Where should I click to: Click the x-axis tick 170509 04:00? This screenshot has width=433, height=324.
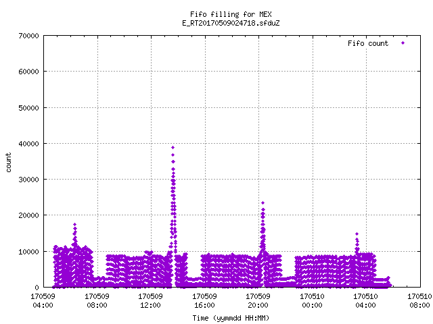[x=43, y=301]
